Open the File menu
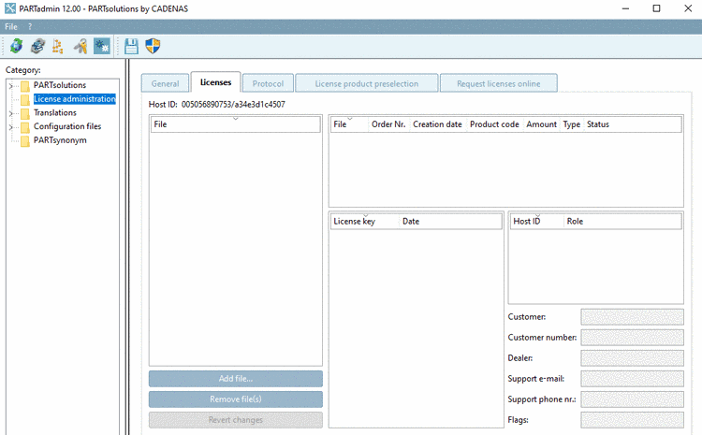The width and height of the screenshot is (702, 435). pyautogui.click(x=10, y=27)
